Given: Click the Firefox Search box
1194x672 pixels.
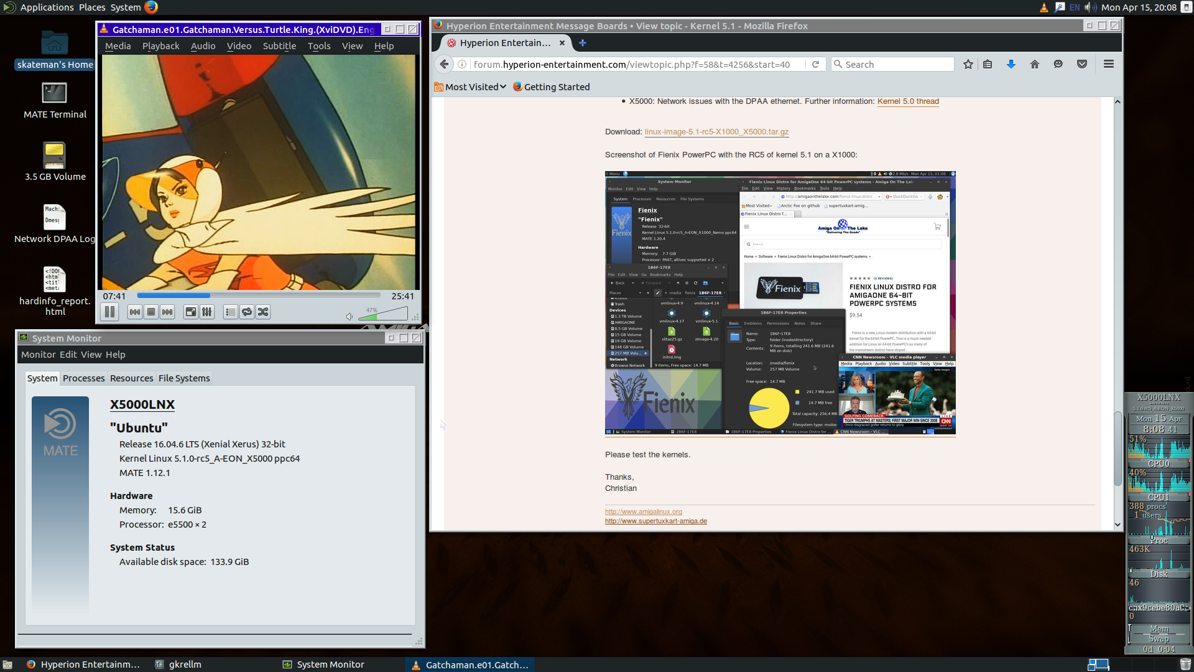Looking at the screenshot, I should [x=892, y=64].
